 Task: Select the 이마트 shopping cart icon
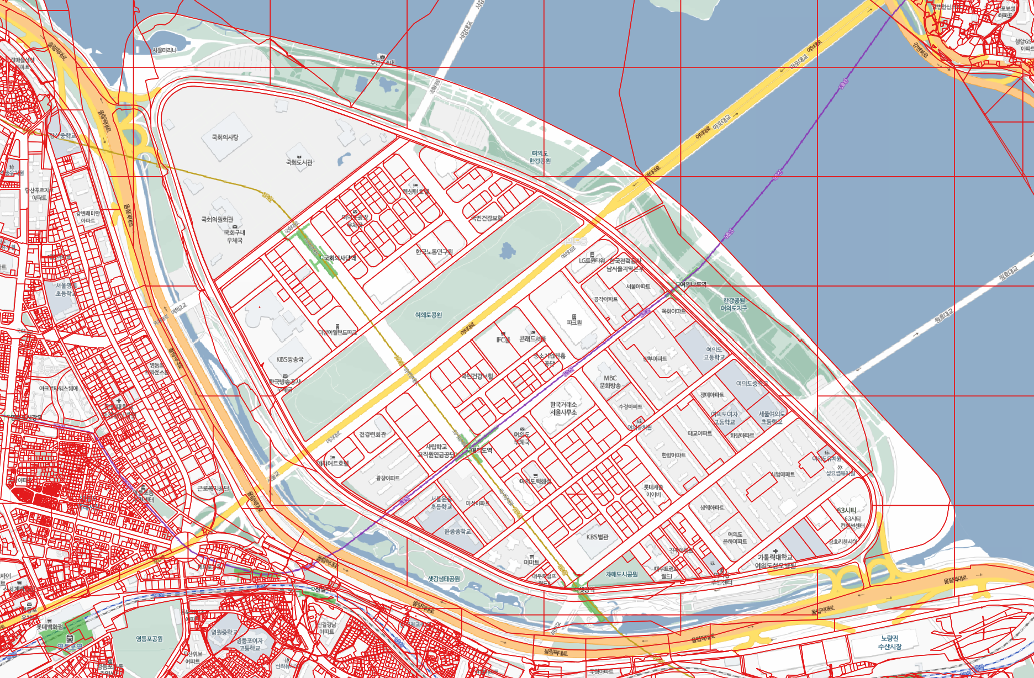click(531, 556)
